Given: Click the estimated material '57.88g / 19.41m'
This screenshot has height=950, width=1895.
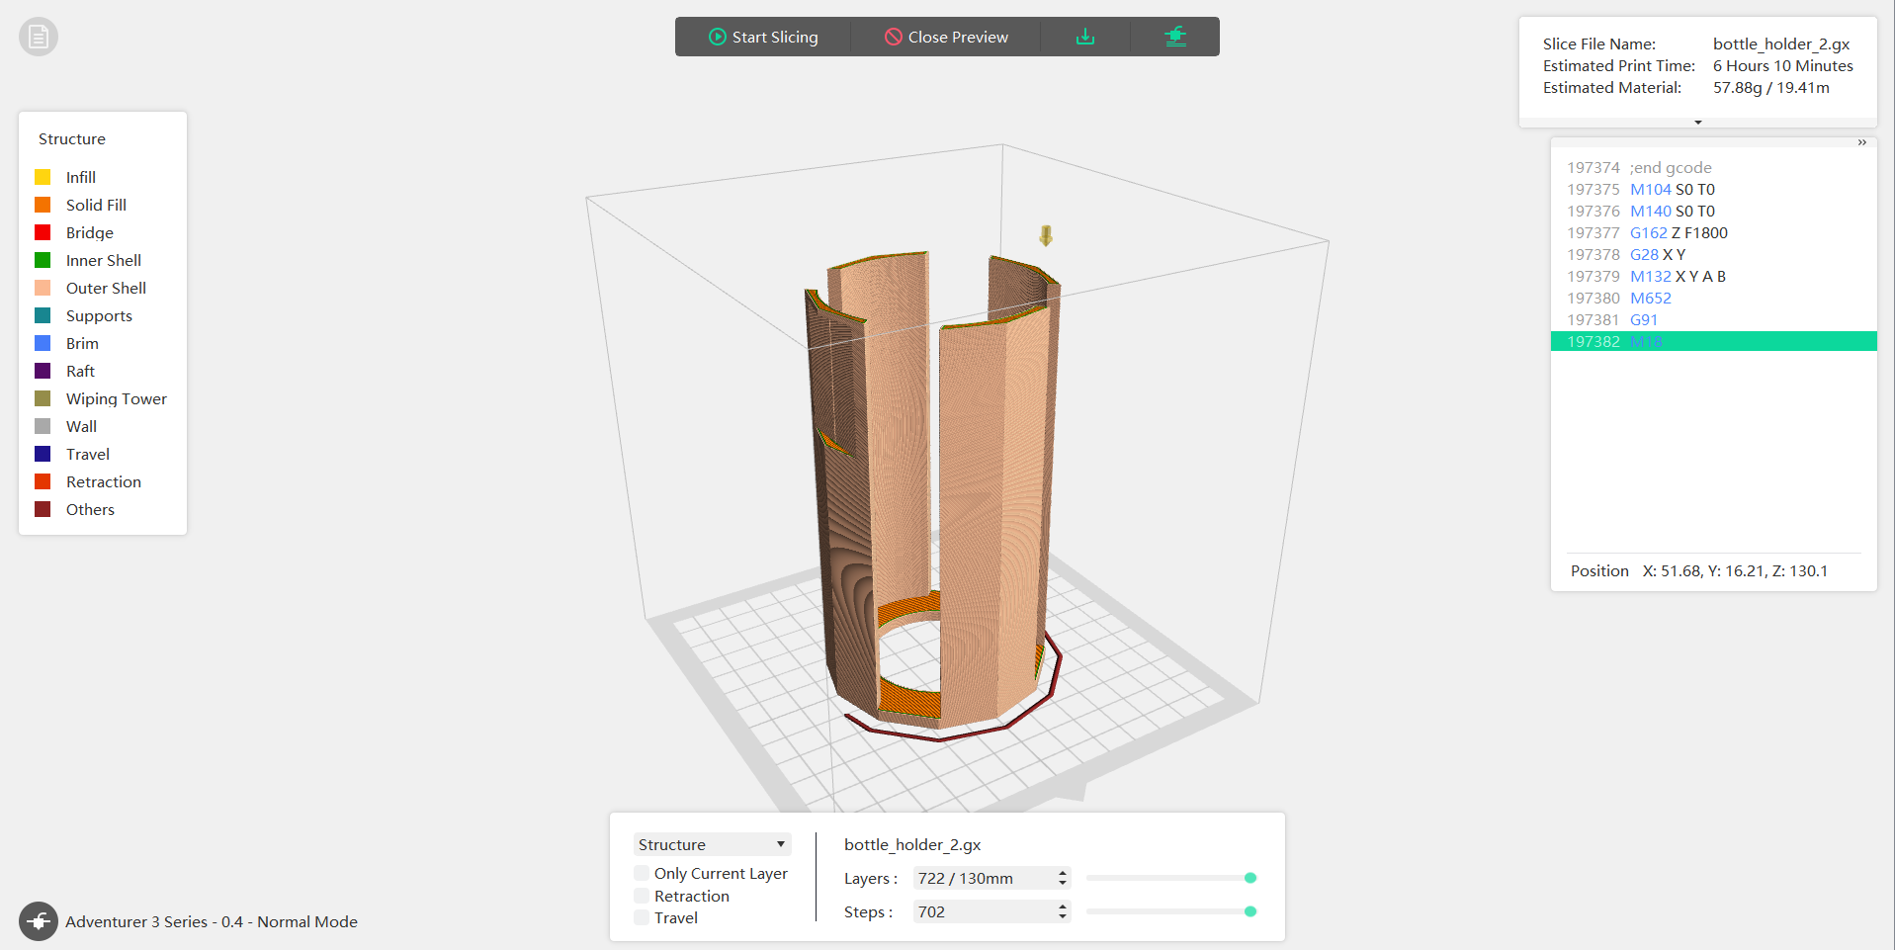Looking at the screenshot, I should (x=1771, y=87).
